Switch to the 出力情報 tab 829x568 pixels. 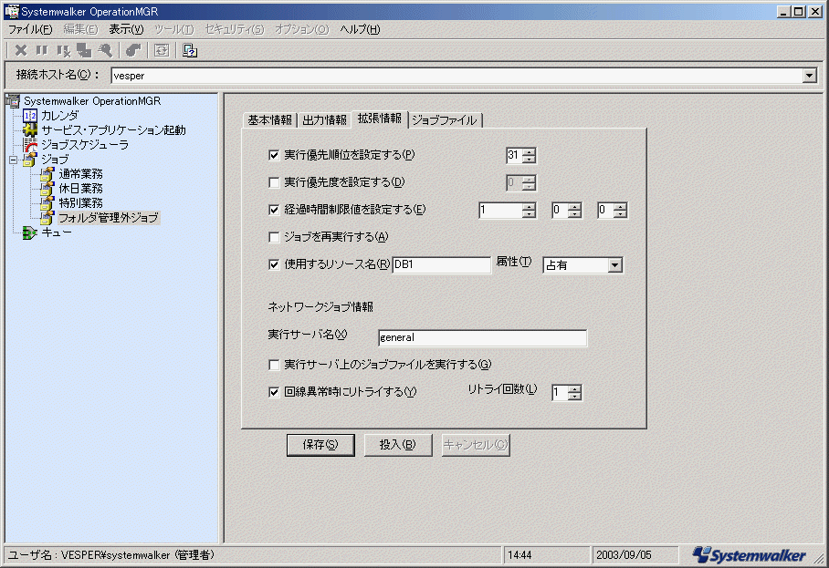coord(324,120)
